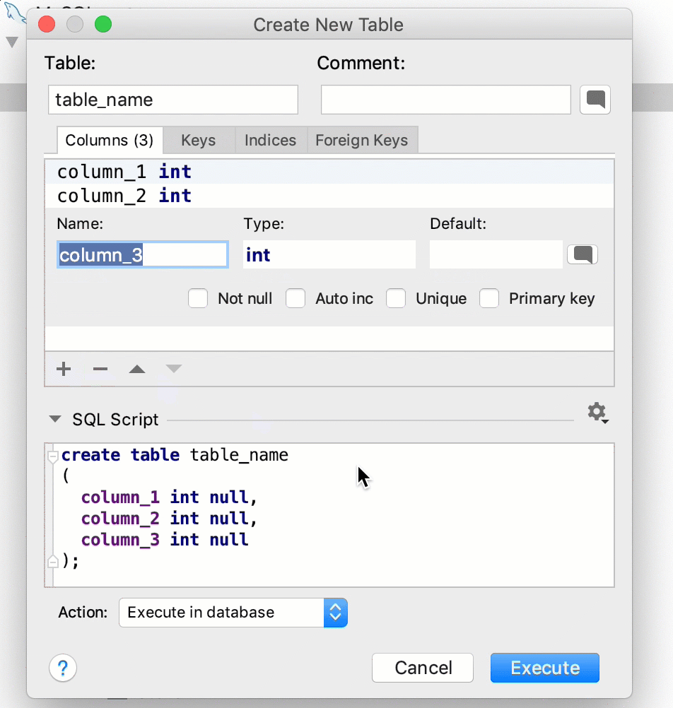Open the Indices tab
This screenshot has width=673, height=708.
coord(270,141)
